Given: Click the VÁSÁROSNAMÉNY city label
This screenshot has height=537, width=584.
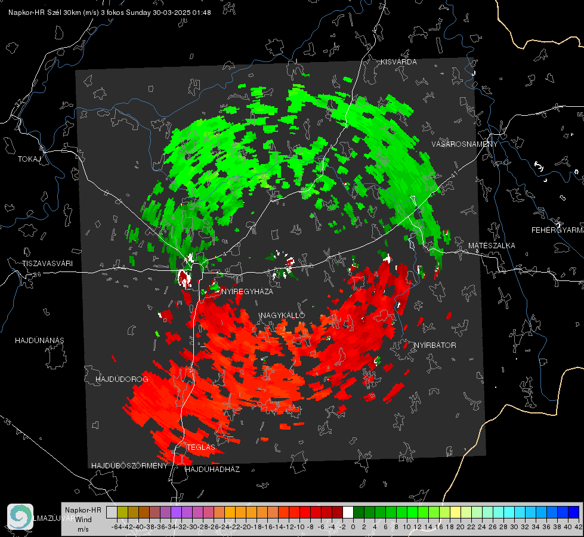Looking at the screenshot, I should (x=465, y=144).
